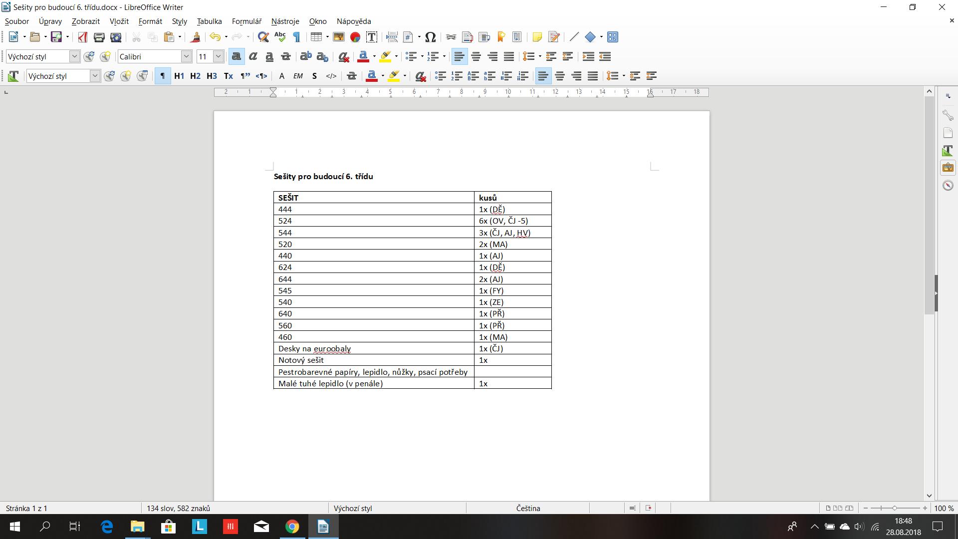Viewport: 958px width, 539px height.
Task: Open the sidebar Gallery panel icon
Action: pyautogui.click(x=948, y=168)
